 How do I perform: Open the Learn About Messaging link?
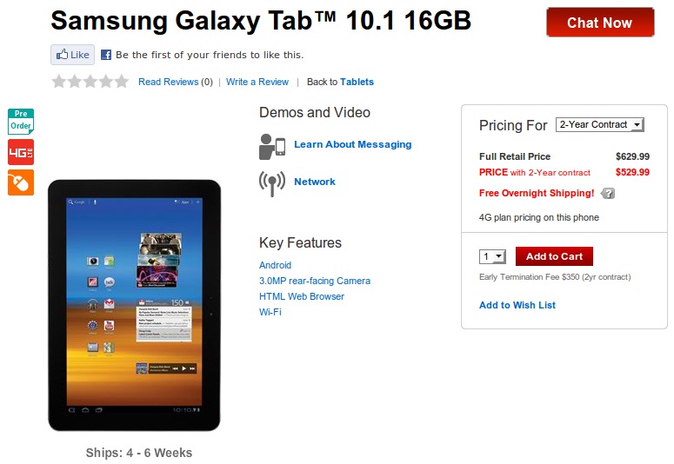point(352,145)
